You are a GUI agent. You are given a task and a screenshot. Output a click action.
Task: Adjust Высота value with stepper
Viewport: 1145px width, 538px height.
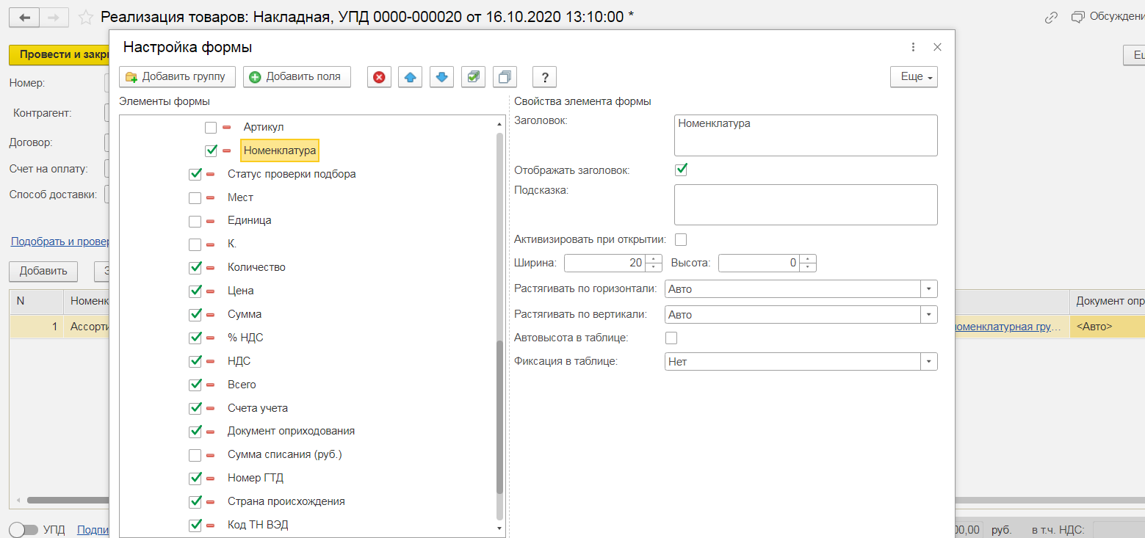tap(807, 263)
